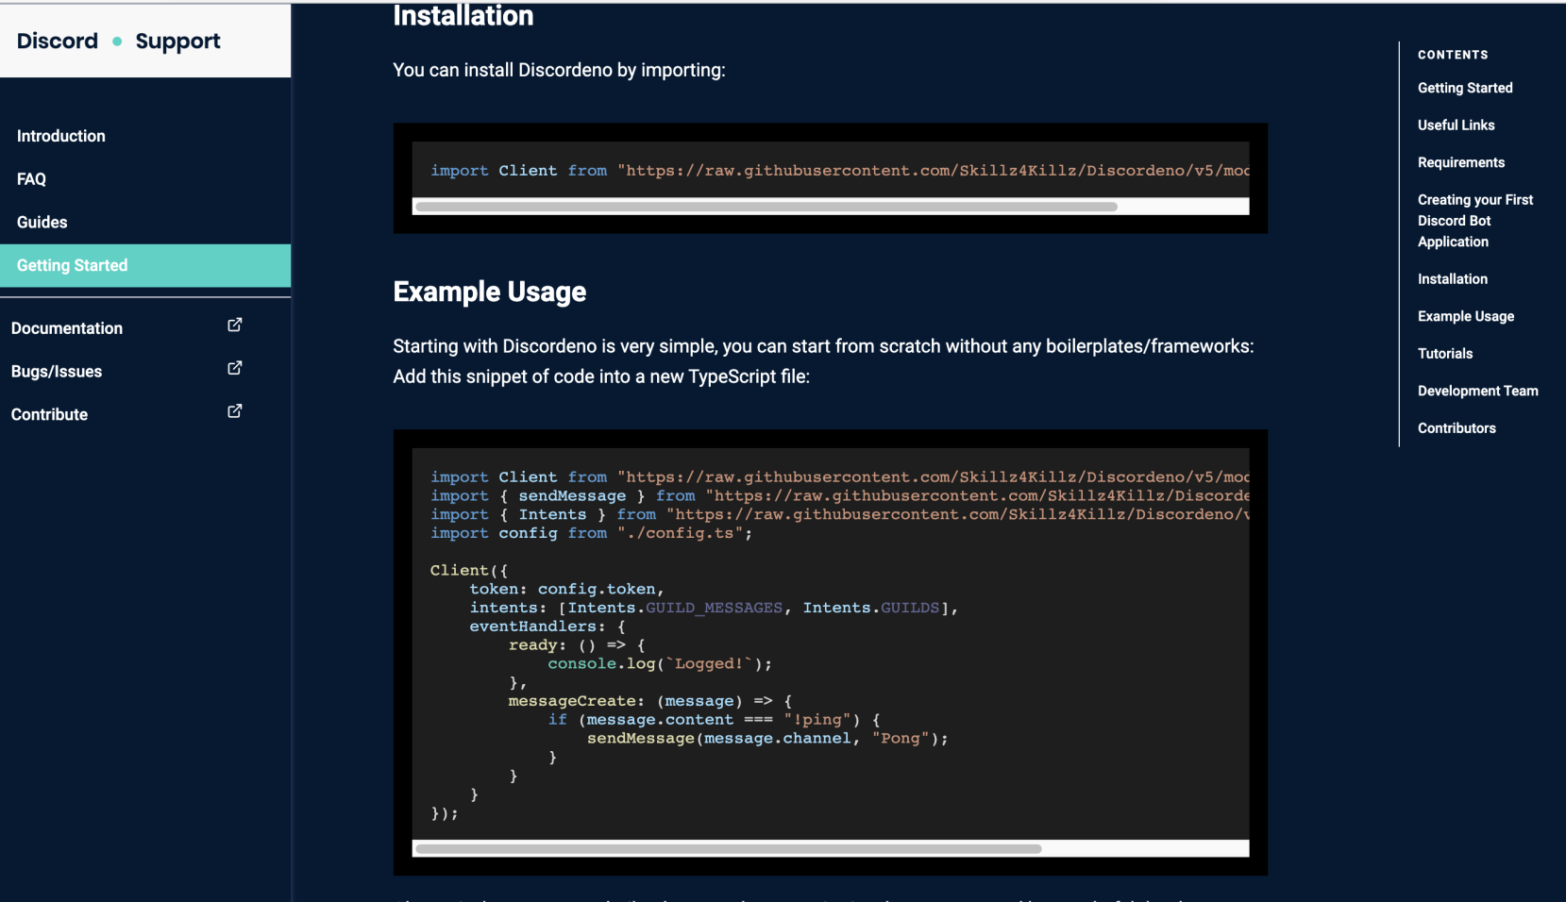Click 'Add this snippet of code' sentence
The image size is (1566, 902).
(x=601, y=376)
